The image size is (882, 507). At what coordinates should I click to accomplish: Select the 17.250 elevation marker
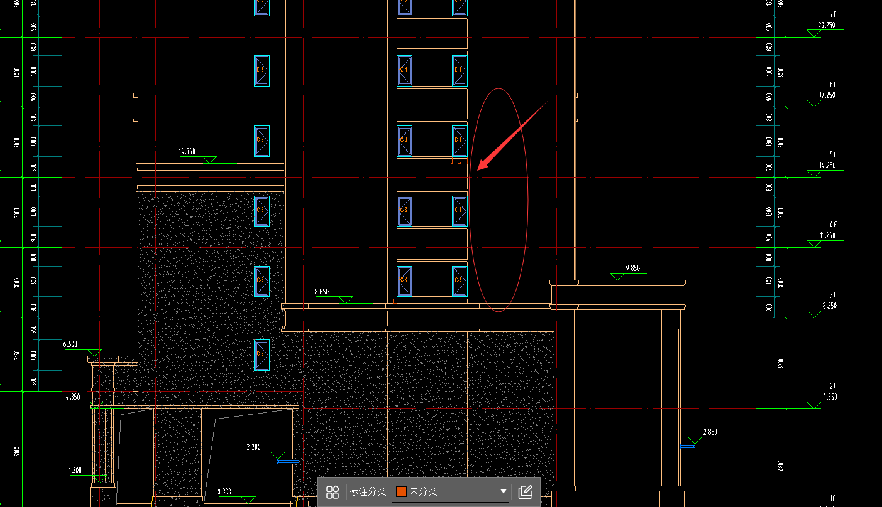coord(827,95)
